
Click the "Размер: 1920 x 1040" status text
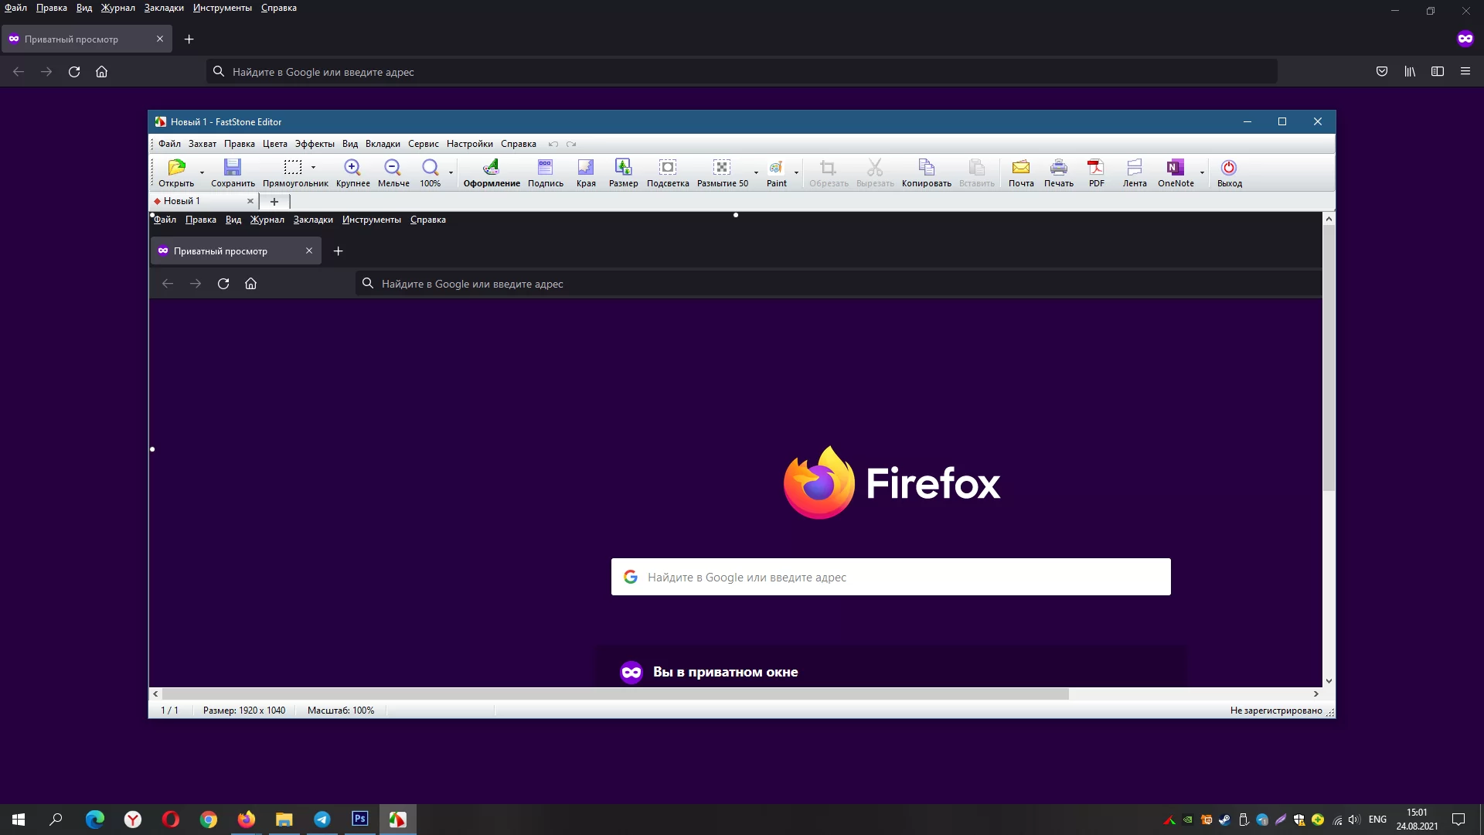[244, 711]
